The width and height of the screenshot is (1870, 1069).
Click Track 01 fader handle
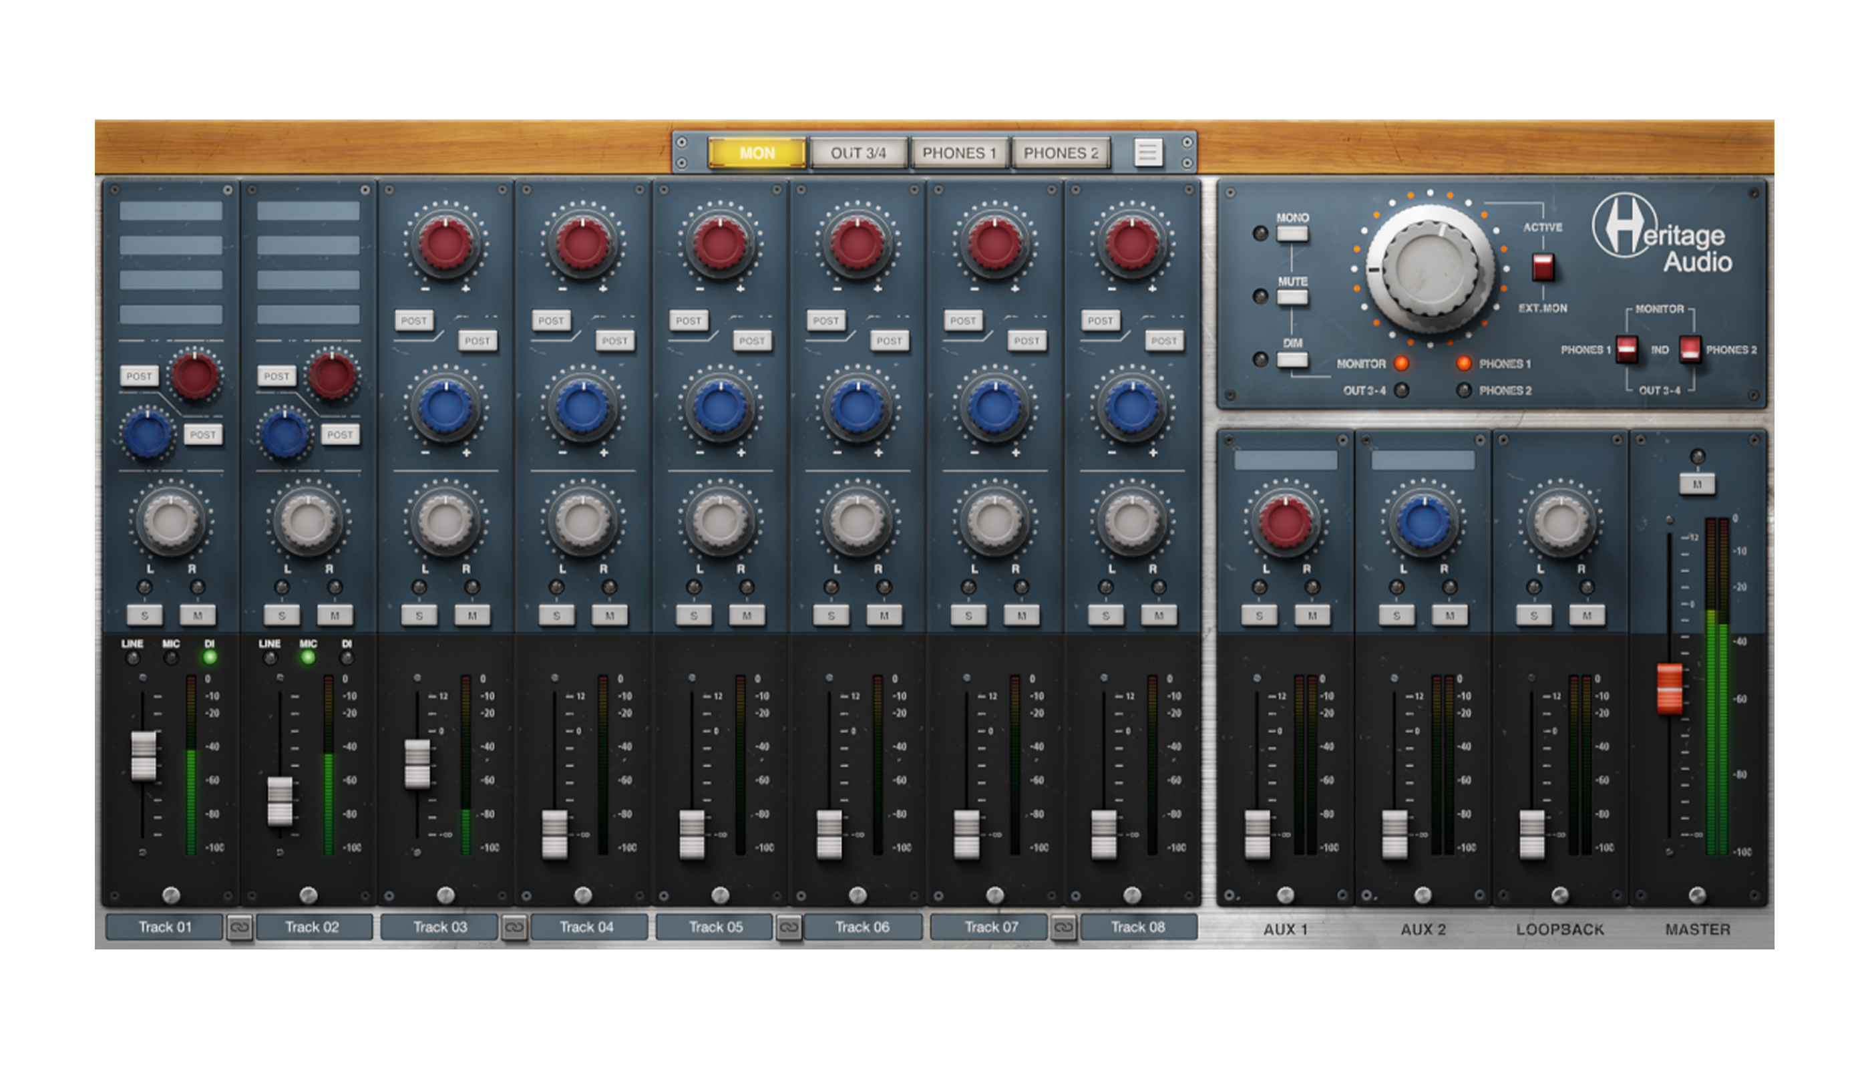click(143, 756)
